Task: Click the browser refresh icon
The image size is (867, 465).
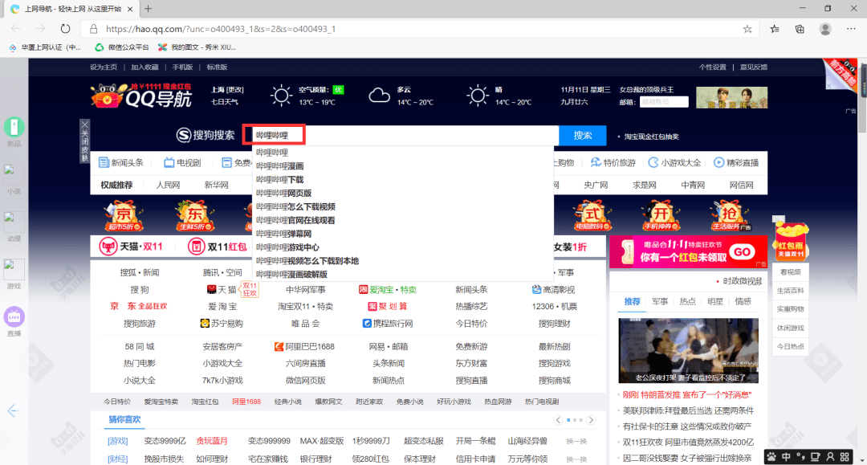Action: (65, 29)
